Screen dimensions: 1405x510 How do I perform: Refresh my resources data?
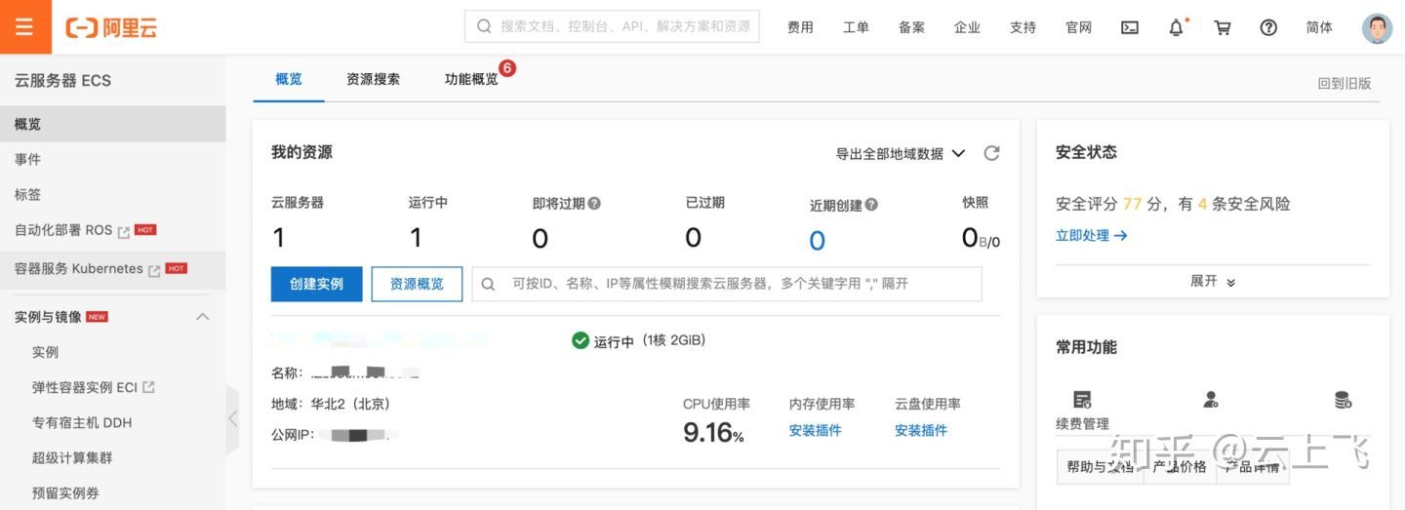(x=991, y=153)
